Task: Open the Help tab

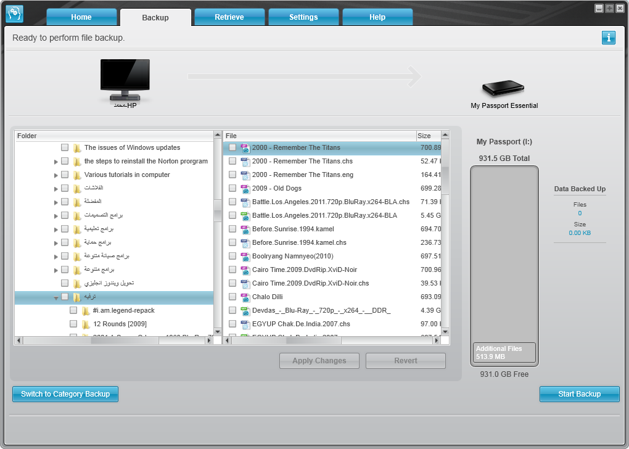Action: pyautogui.click(x=377, y=17)
